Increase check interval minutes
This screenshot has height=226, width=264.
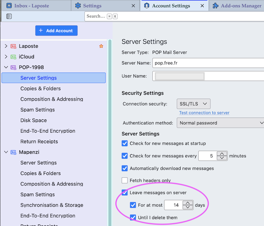point(222,154)
